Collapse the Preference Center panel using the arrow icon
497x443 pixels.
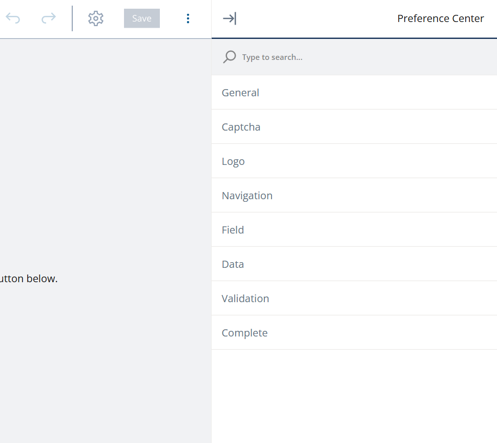pos(229,18)
